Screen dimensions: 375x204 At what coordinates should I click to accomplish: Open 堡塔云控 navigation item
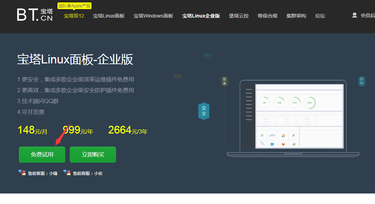[239, 16]
